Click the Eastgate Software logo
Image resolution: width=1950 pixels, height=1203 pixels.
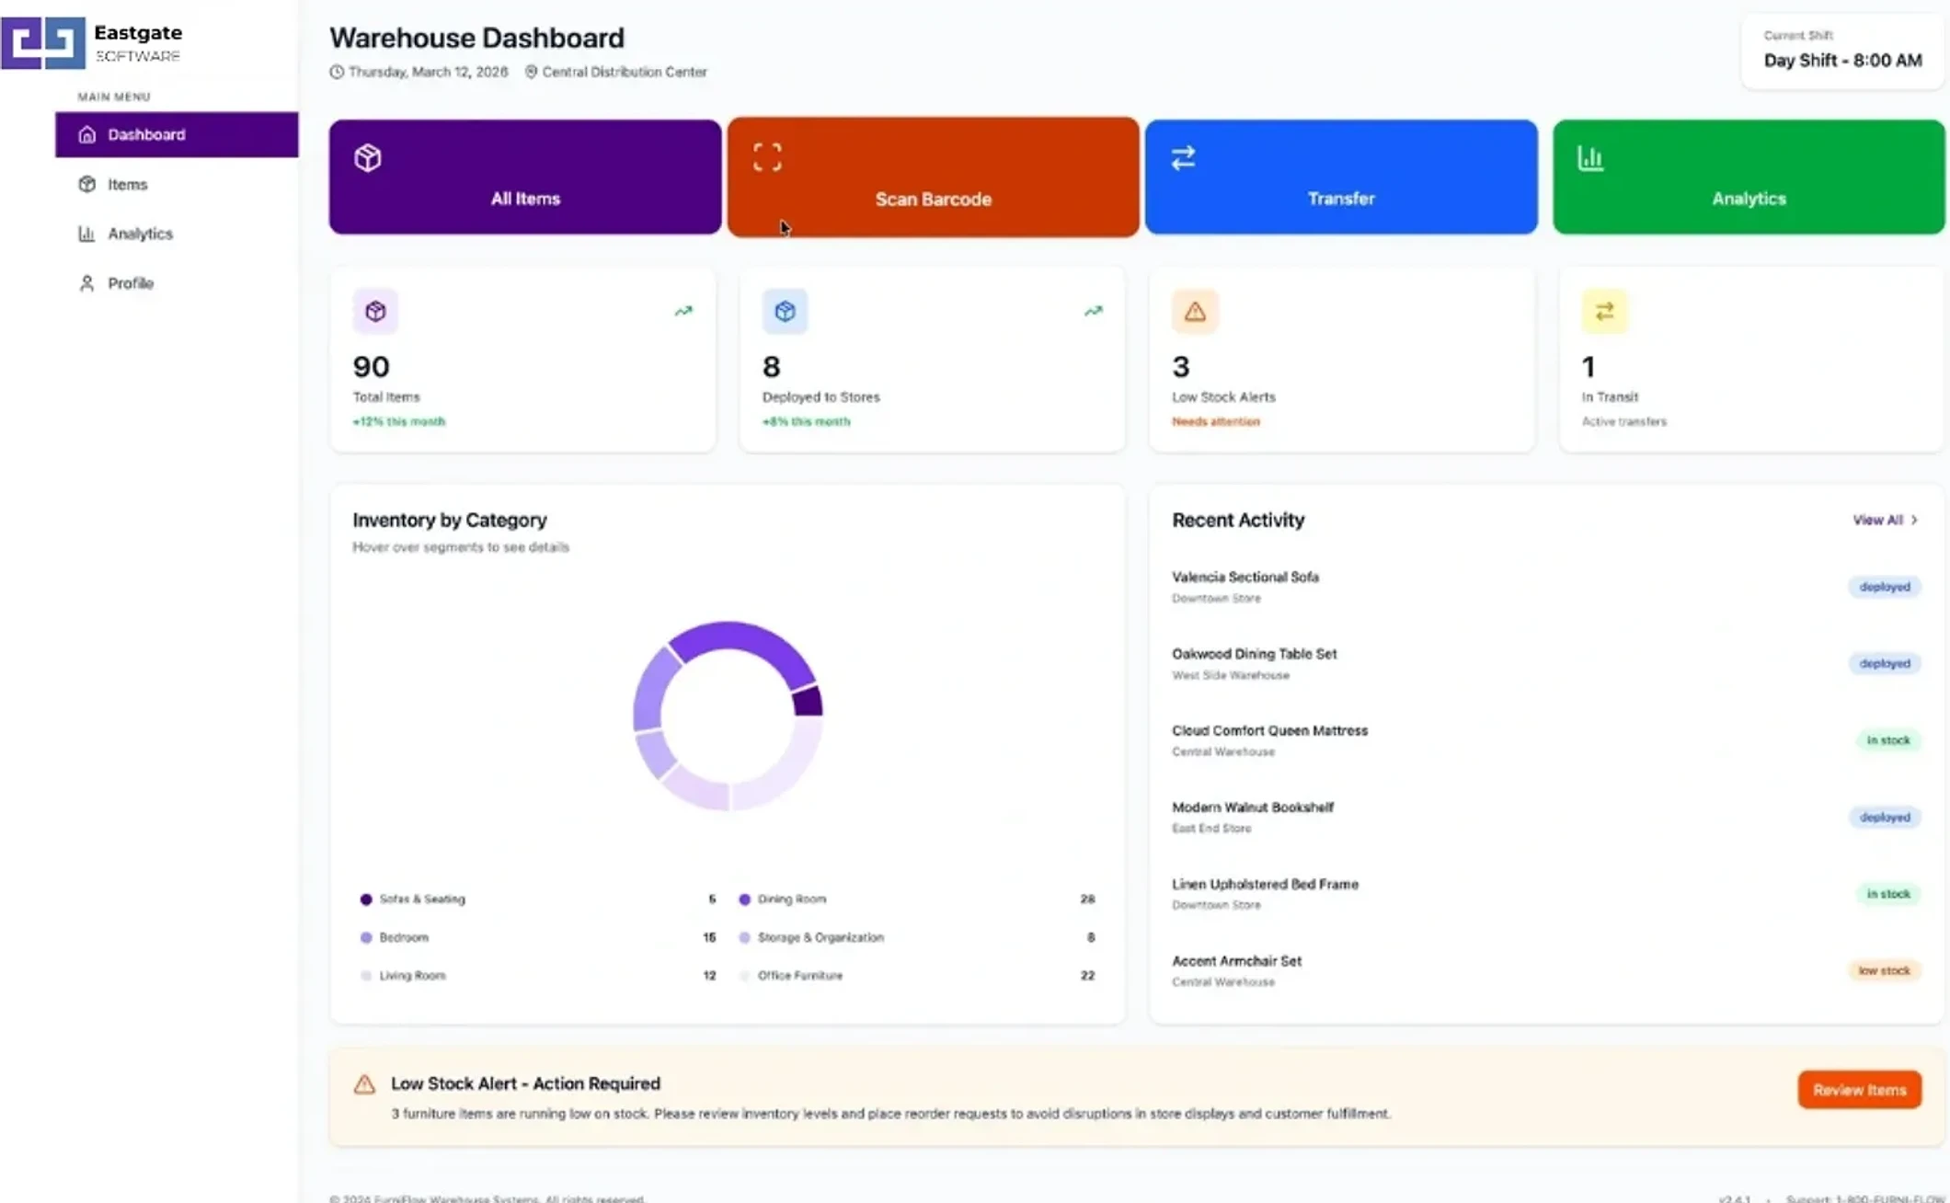click(x=92, y=42)
